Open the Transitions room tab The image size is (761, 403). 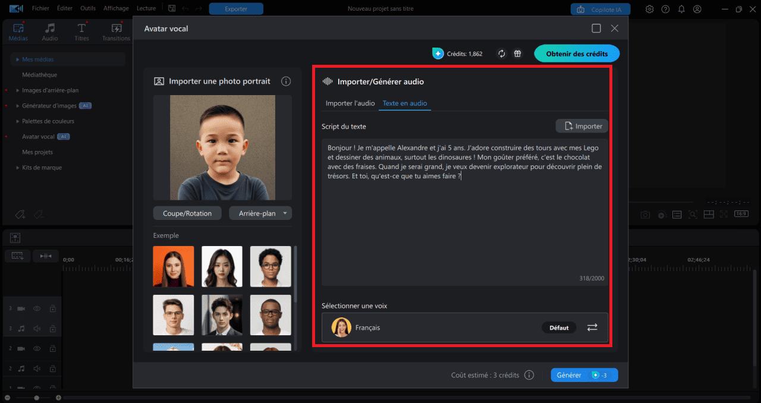click(x=116, y=32)
